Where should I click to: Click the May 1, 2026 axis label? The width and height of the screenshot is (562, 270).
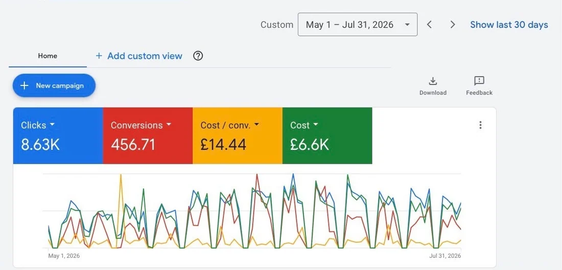point(64,256)
